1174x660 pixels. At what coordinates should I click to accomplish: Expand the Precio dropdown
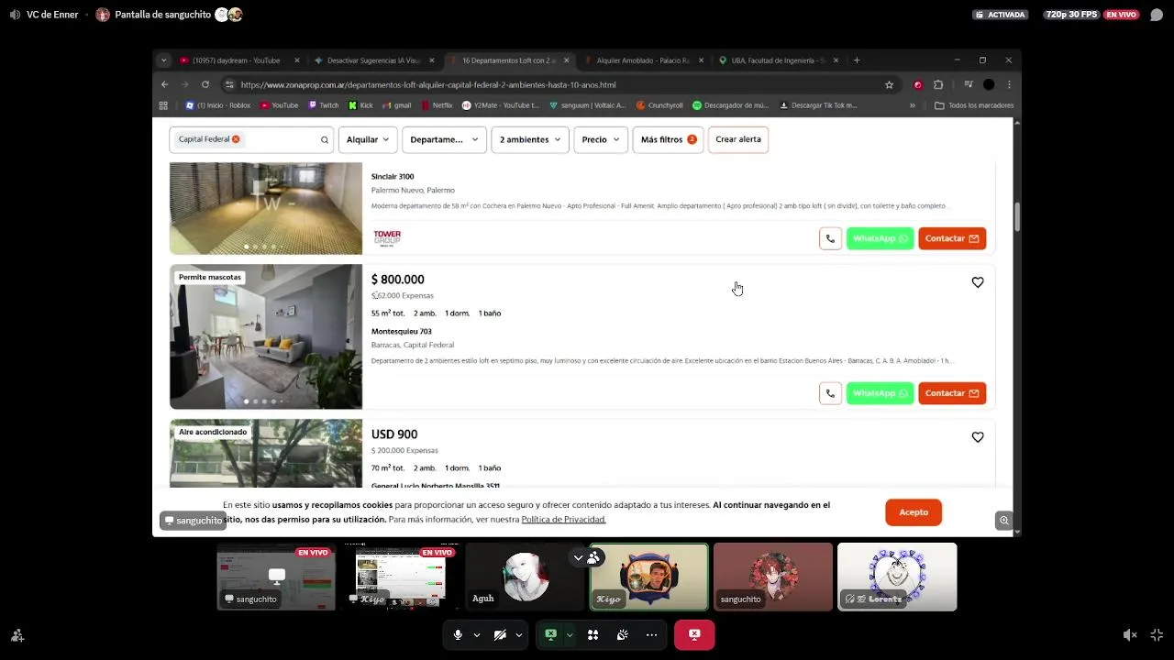click(x=601, y=139)
